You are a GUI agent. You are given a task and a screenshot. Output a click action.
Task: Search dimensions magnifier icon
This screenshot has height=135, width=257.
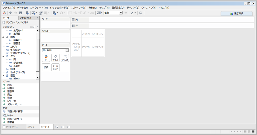(x=34, y=27)
